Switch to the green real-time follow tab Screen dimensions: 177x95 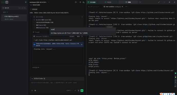[x=92, y=2]
